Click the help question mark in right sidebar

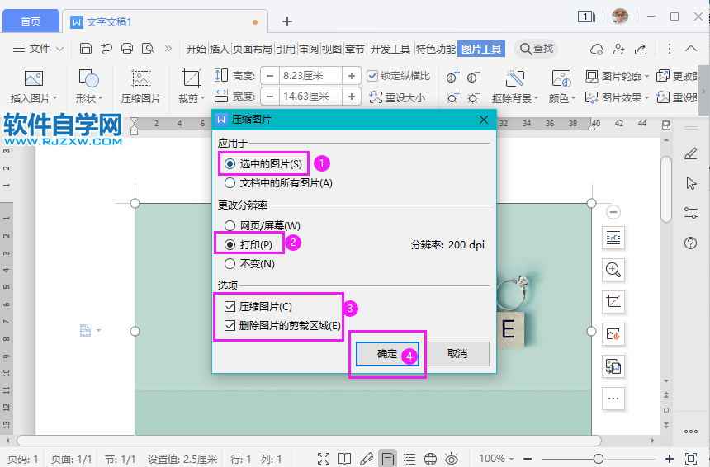[690, 243]
